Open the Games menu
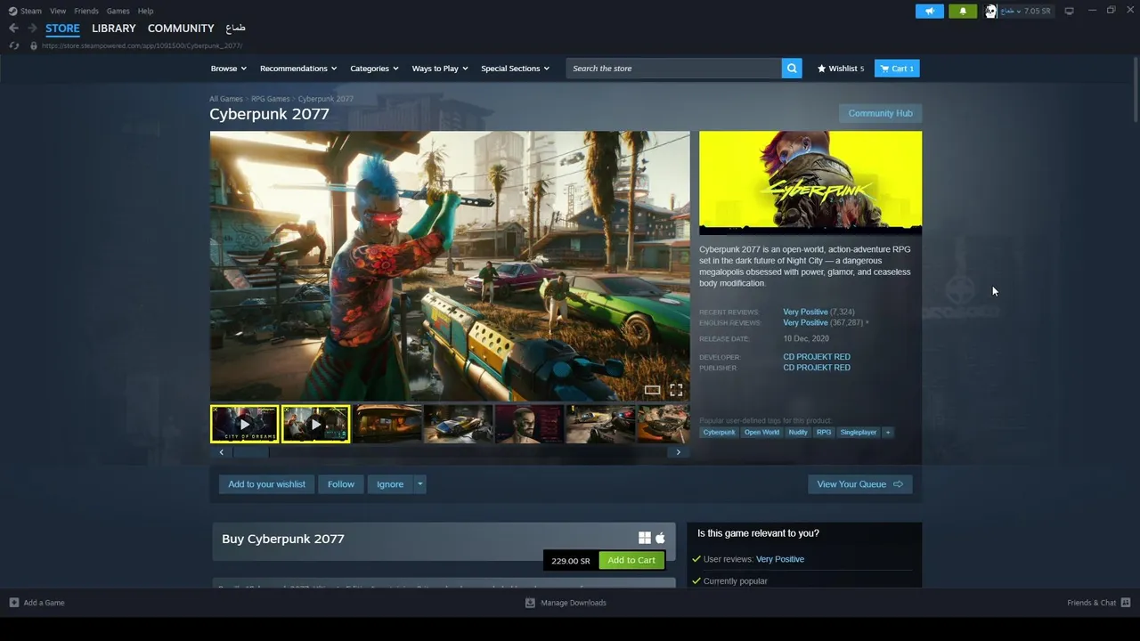Image resolution: width=1140 pixels, height=641 pixels. click(x=118, y=11)
